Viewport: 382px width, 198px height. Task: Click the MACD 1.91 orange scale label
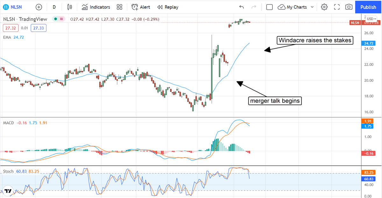click(x=368, y=121)
